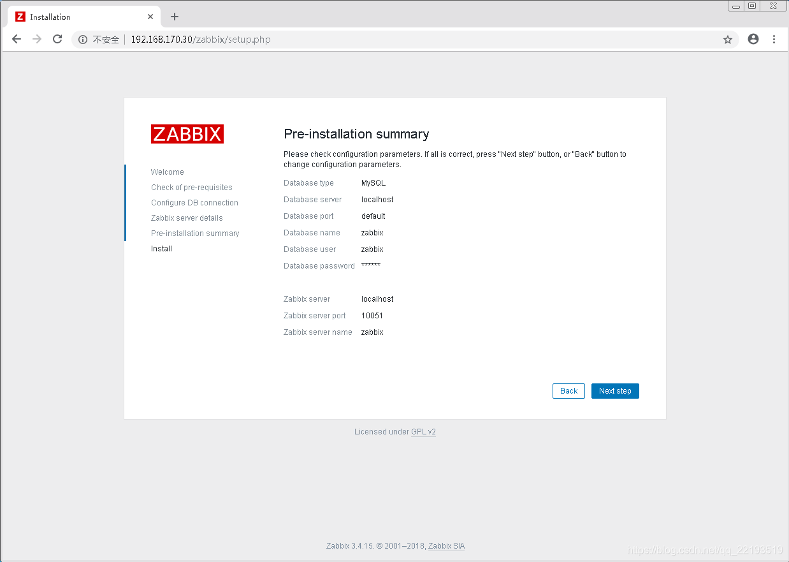Reload the page with the refresh icon
This screenshot has width=789, height=562.
(57, 40)
